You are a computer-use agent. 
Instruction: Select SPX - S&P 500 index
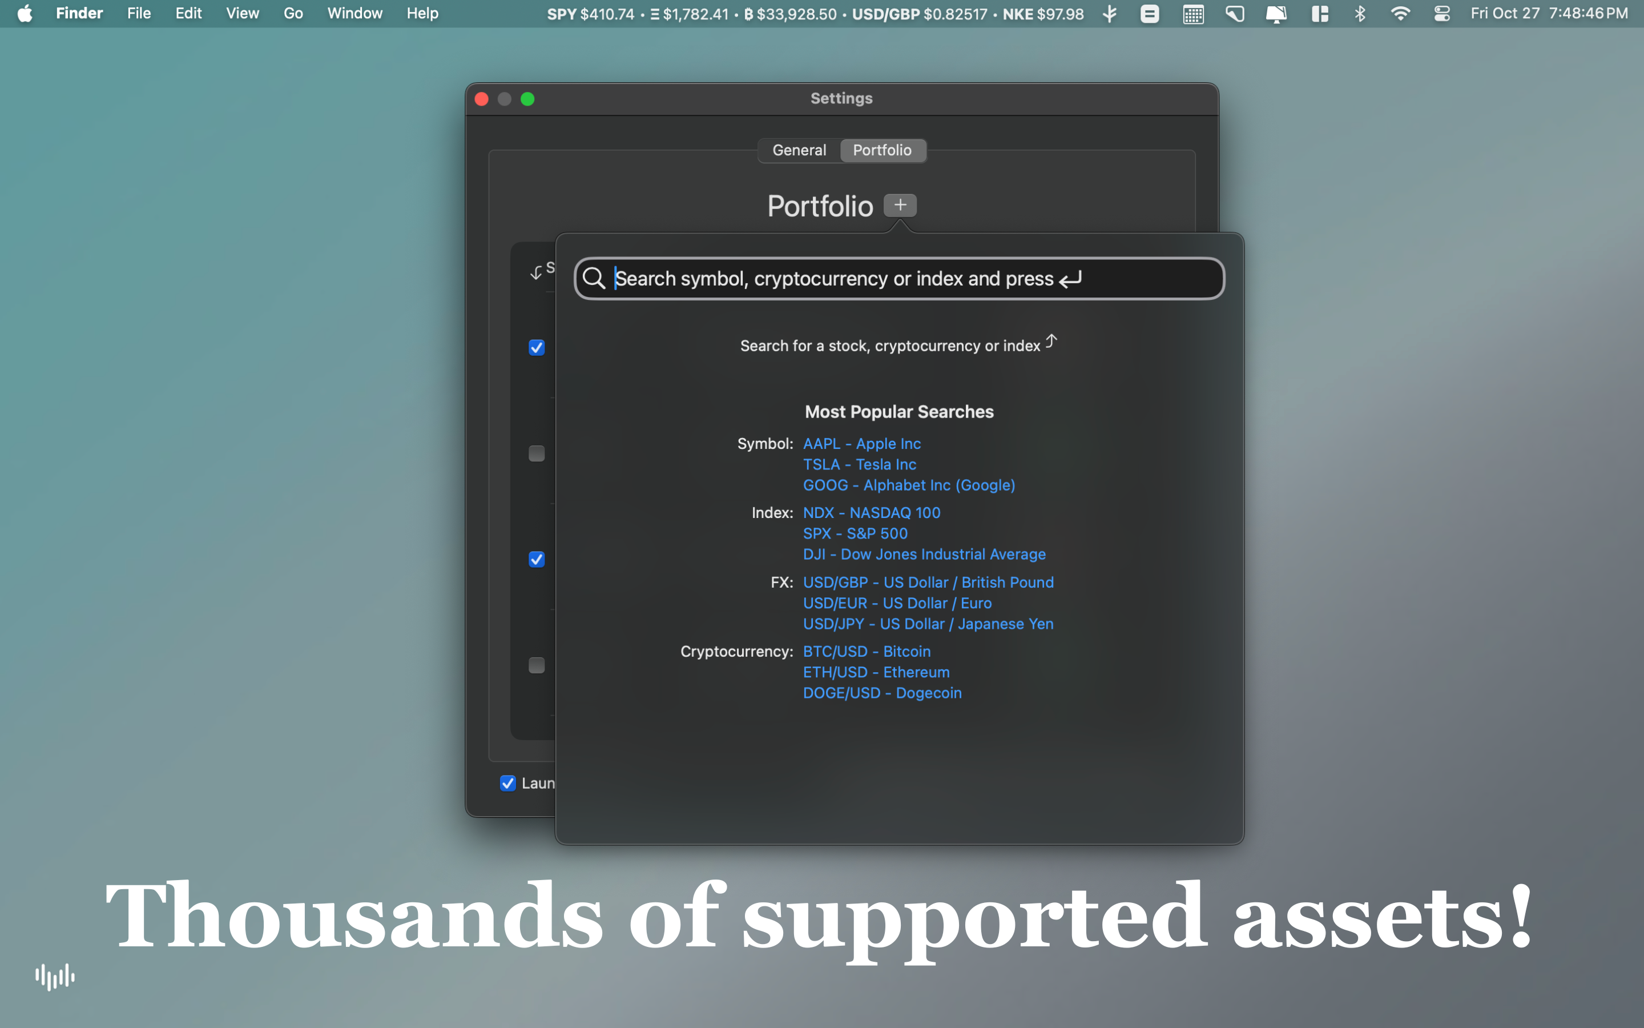click(855, 534)
